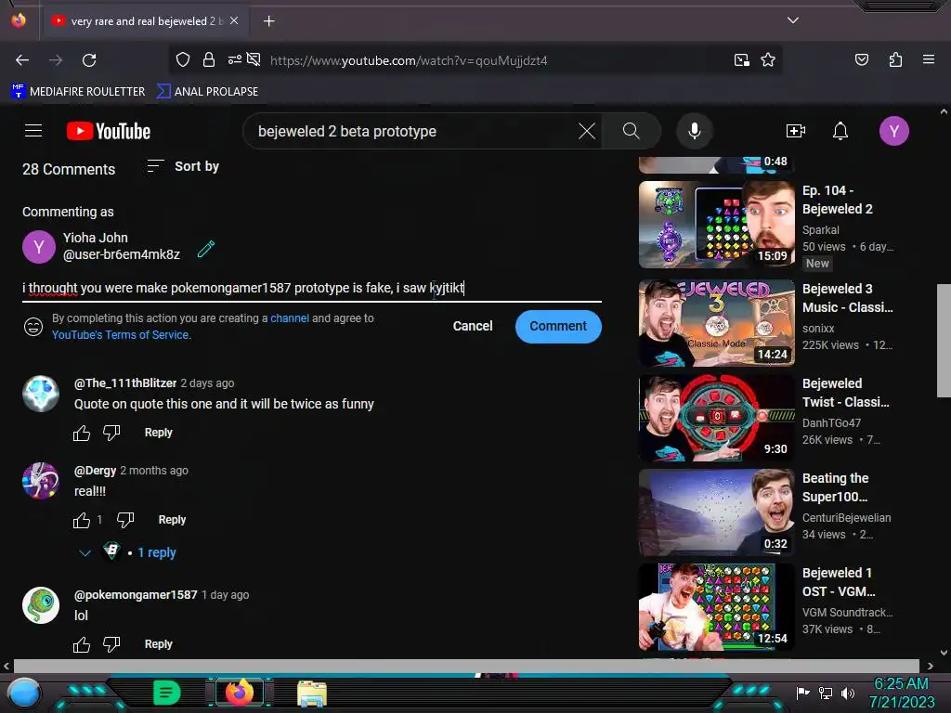
Task: Like @Dergy's real!!! comment
Action: [x=82, y=520]
